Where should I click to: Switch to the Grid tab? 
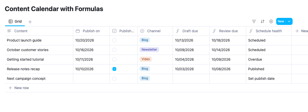point(15,22)
